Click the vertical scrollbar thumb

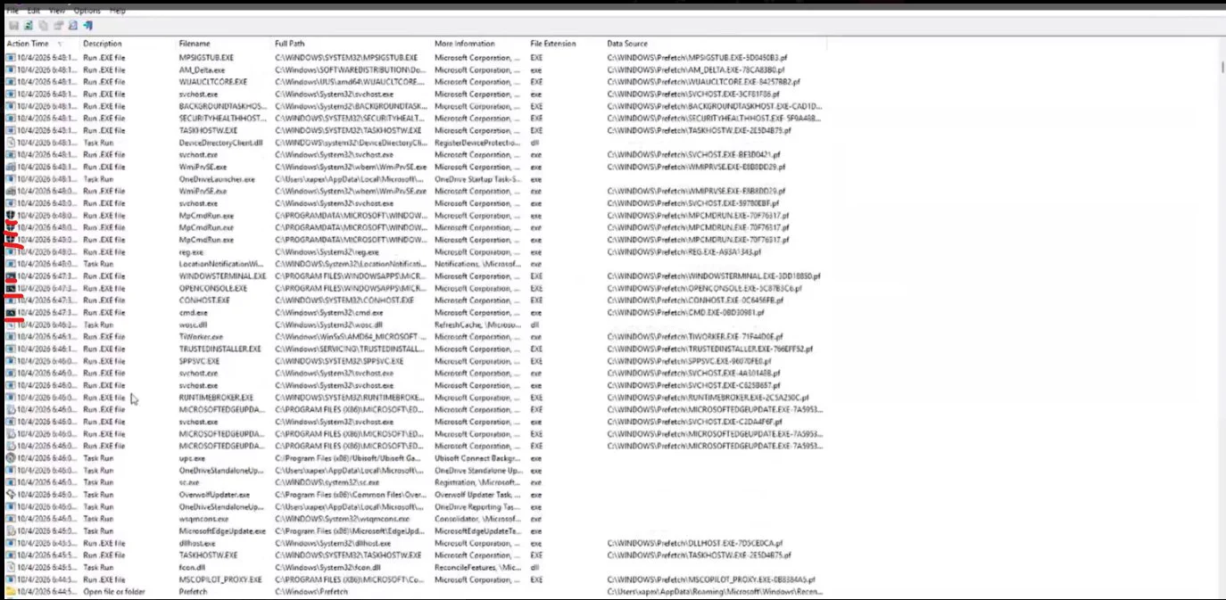[1221, 67]
